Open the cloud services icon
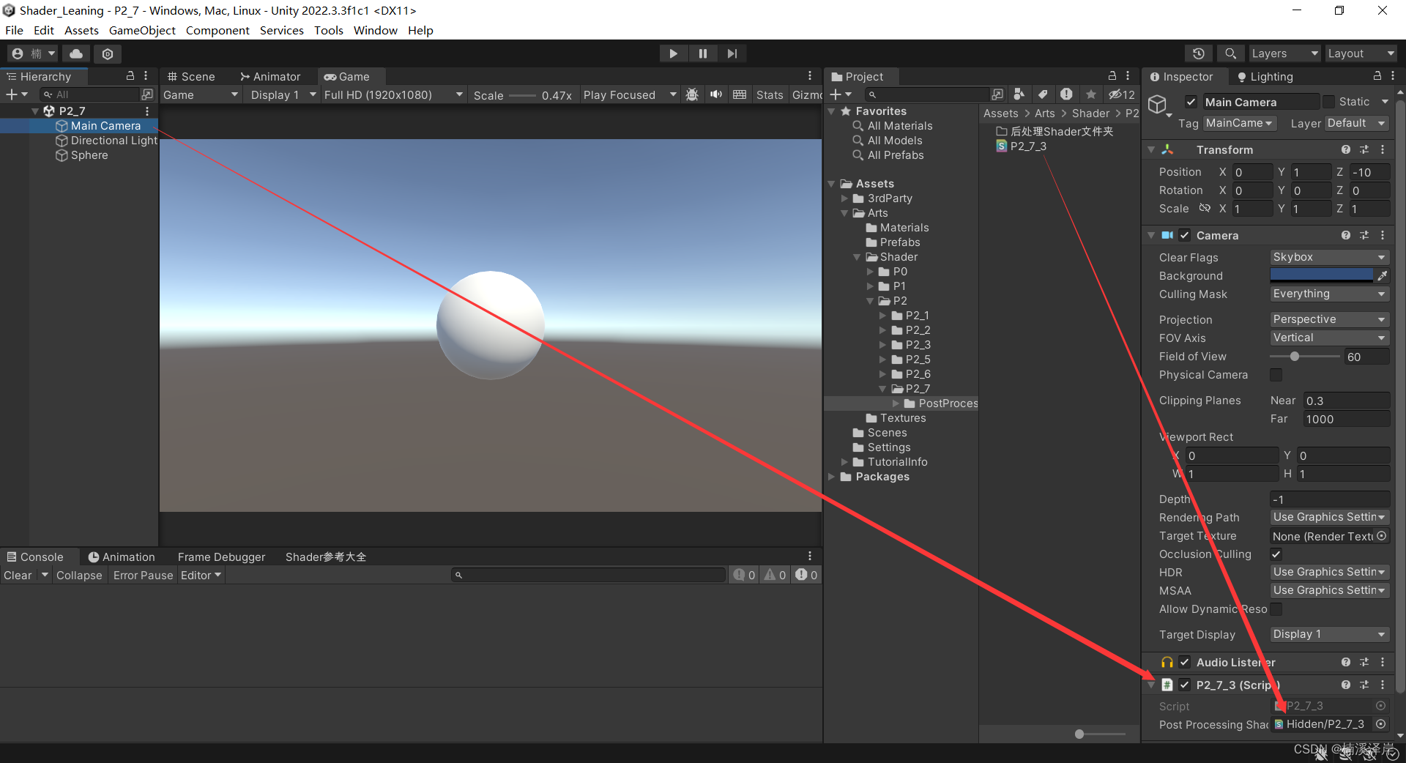The height and width of the screenshot is (763, 1406). pyautogui.click(x=76, y=53)
